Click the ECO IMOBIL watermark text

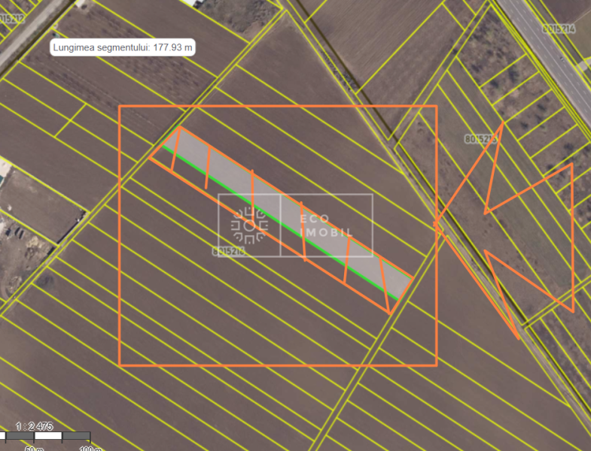pyautogui.click(x=326, y=225)
